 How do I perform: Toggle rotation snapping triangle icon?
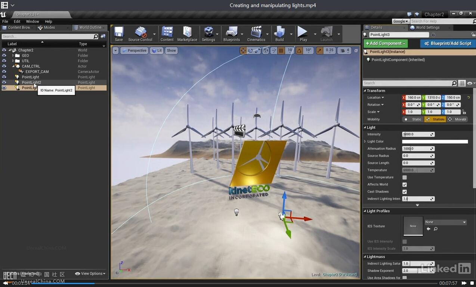pos(299,50)
